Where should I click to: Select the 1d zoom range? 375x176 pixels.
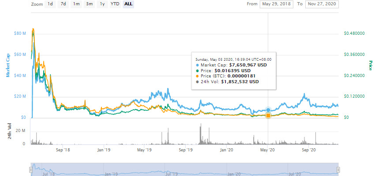pyautogui.click(x=51, y=4)
